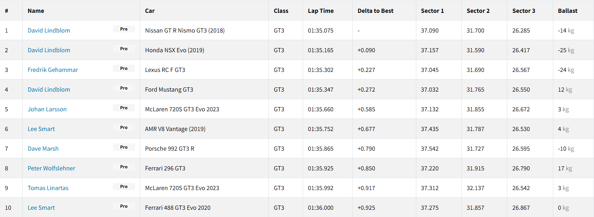Click the Pro badge next to Dave Marsh
This screenshot has width=594, height=217.
[124, 147]
